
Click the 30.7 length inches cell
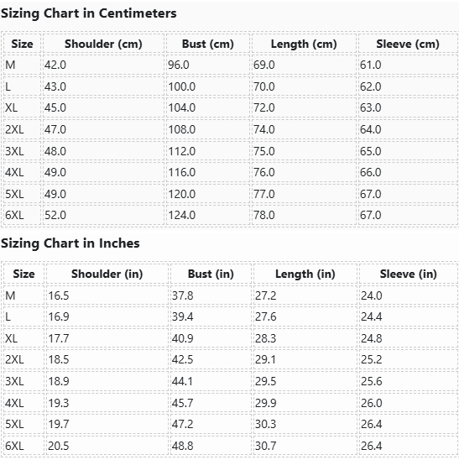[305, 446]
